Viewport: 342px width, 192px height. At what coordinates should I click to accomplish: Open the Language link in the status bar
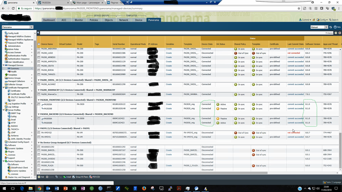(x=337, y=182)
